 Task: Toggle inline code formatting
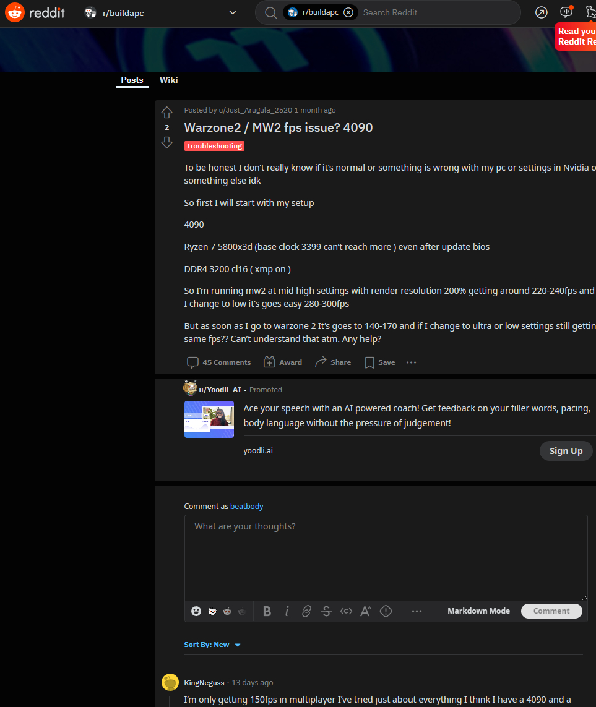pyautogui.click(x=346, y=611)
